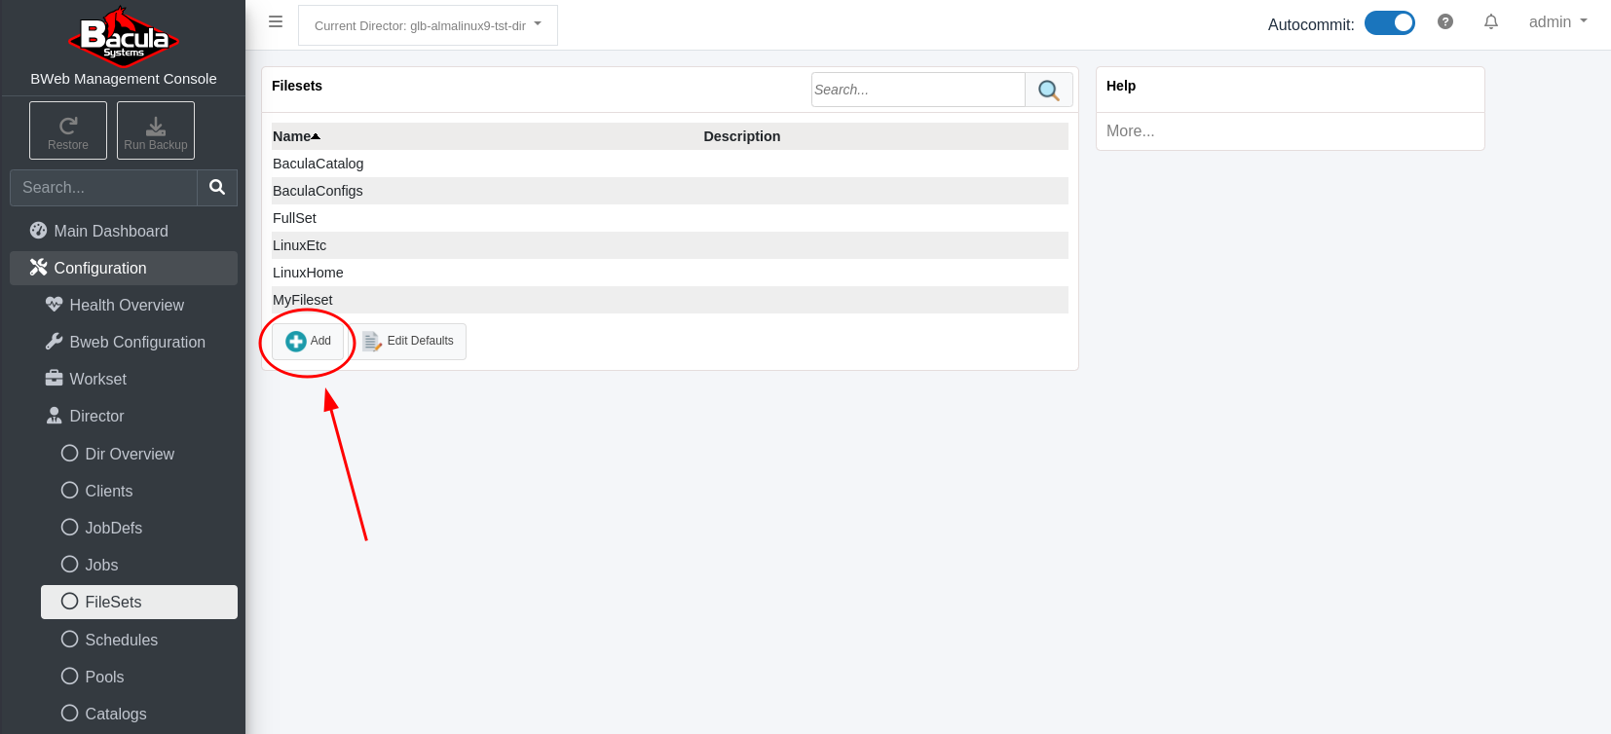This screenshot has height=734, width=1611.
Task: Click the Restore icon button
Action: point(68,130)
